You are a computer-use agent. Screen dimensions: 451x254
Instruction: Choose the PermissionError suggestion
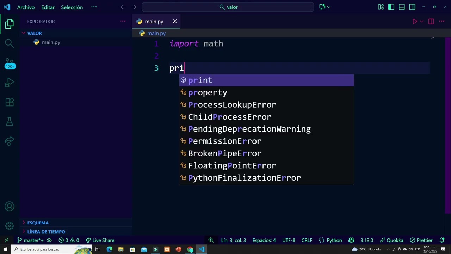(266, 141)
